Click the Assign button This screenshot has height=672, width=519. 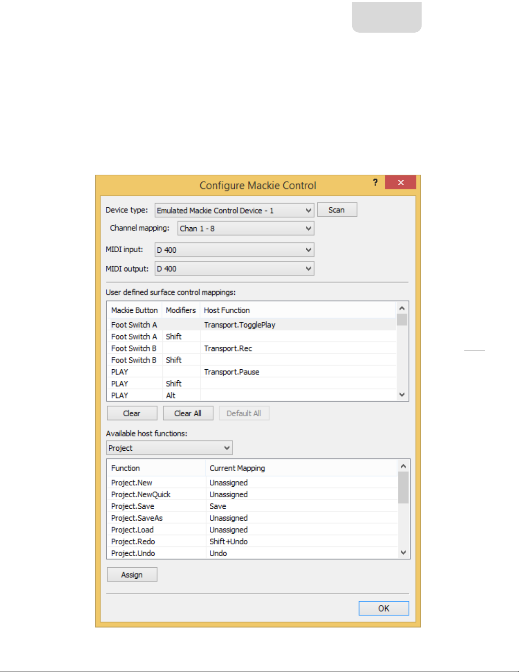(x=132, y=575)
